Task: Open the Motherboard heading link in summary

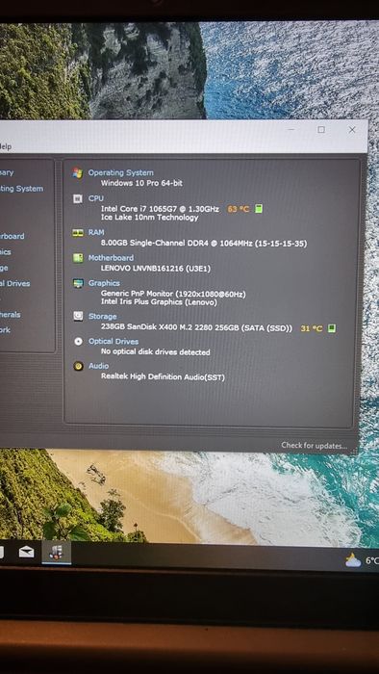Action: coord(111,258)
